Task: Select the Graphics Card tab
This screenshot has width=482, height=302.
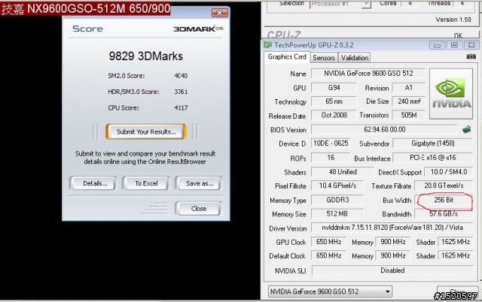Action: click(287, 57)
